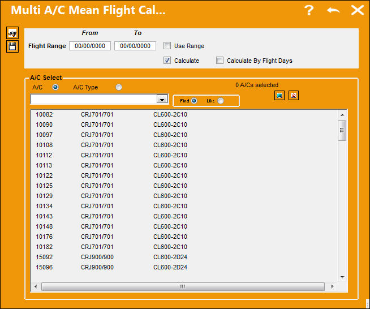The height and width of the screenshot is (309, 370).
Task: Tick Calculate By Flight Days checkbox
Action: point(220,61)
